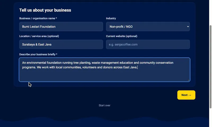Click the business description textarea

(104, 70)
